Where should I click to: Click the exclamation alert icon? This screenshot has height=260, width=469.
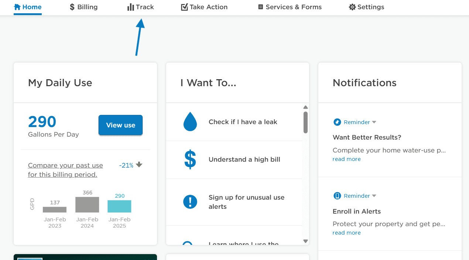click(x=190, y=202)
